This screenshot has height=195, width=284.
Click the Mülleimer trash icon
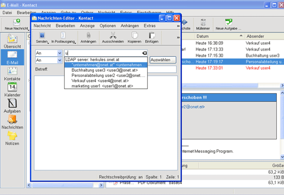(x=203, y=22)
